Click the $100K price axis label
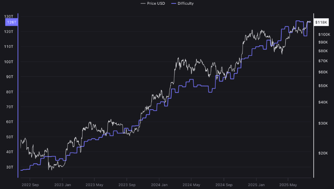The height and width of the screenshot is (189, 334). click(324, 34)
